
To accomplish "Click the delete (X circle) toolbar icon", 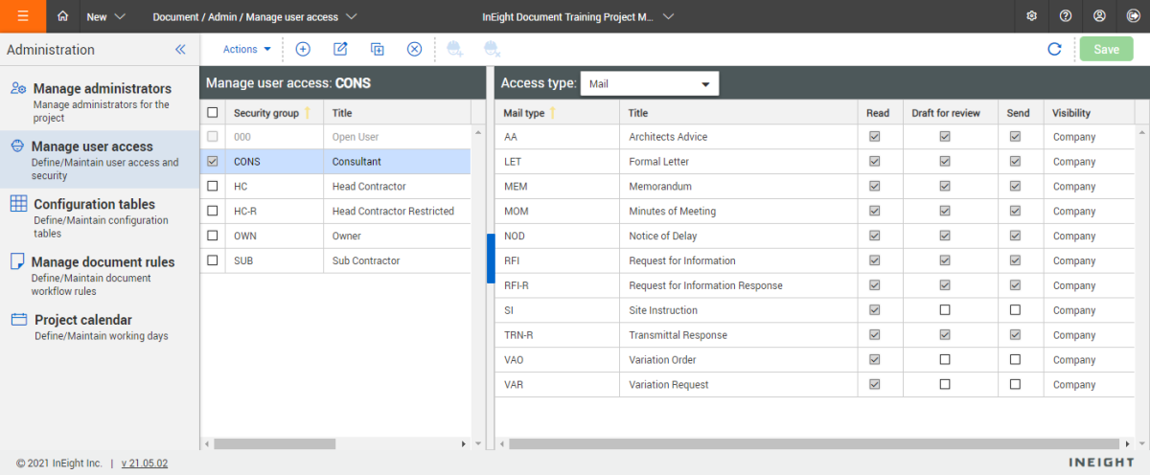I will coord(414,49).
